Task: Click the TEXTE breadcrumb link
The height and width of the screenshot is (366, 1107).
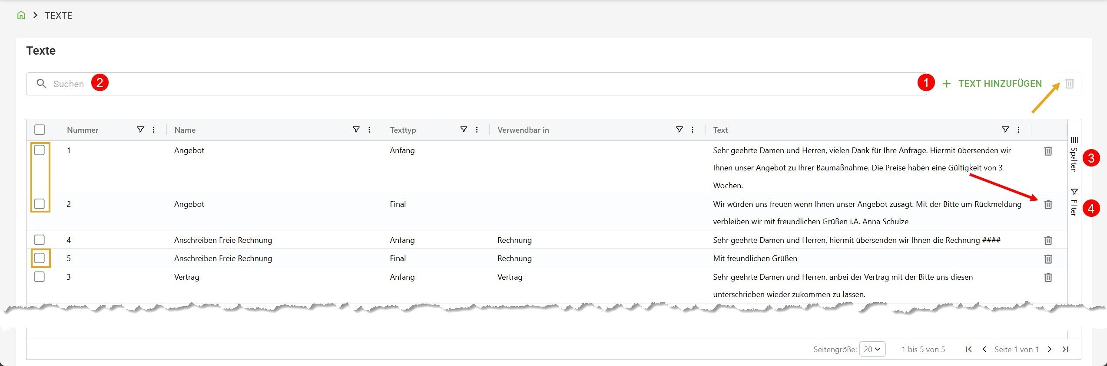Action: click(x=59, y=16)
